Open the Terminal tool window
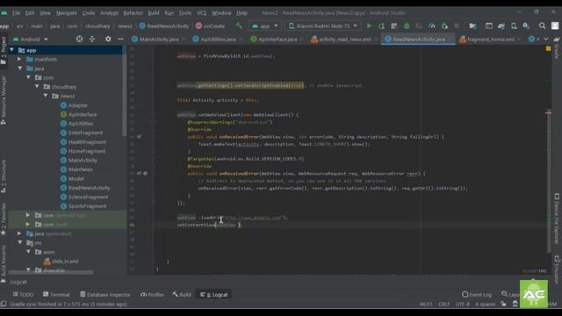This screenshot has height=316, width=562. coord(56,295)
